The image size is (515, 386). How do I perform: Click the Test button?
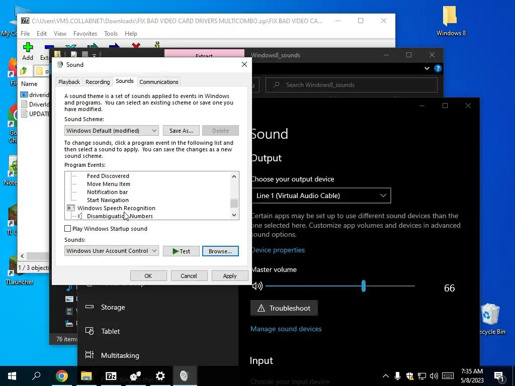click(x=181, y=251)
